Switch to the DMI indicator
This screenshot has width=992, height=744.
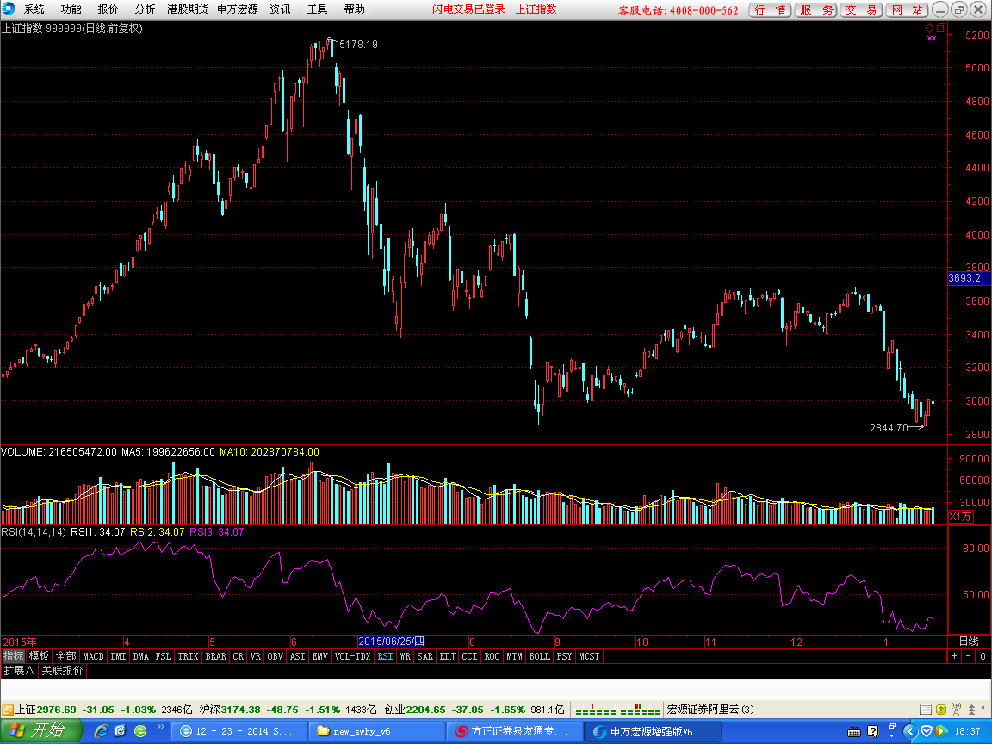point(118,656)
